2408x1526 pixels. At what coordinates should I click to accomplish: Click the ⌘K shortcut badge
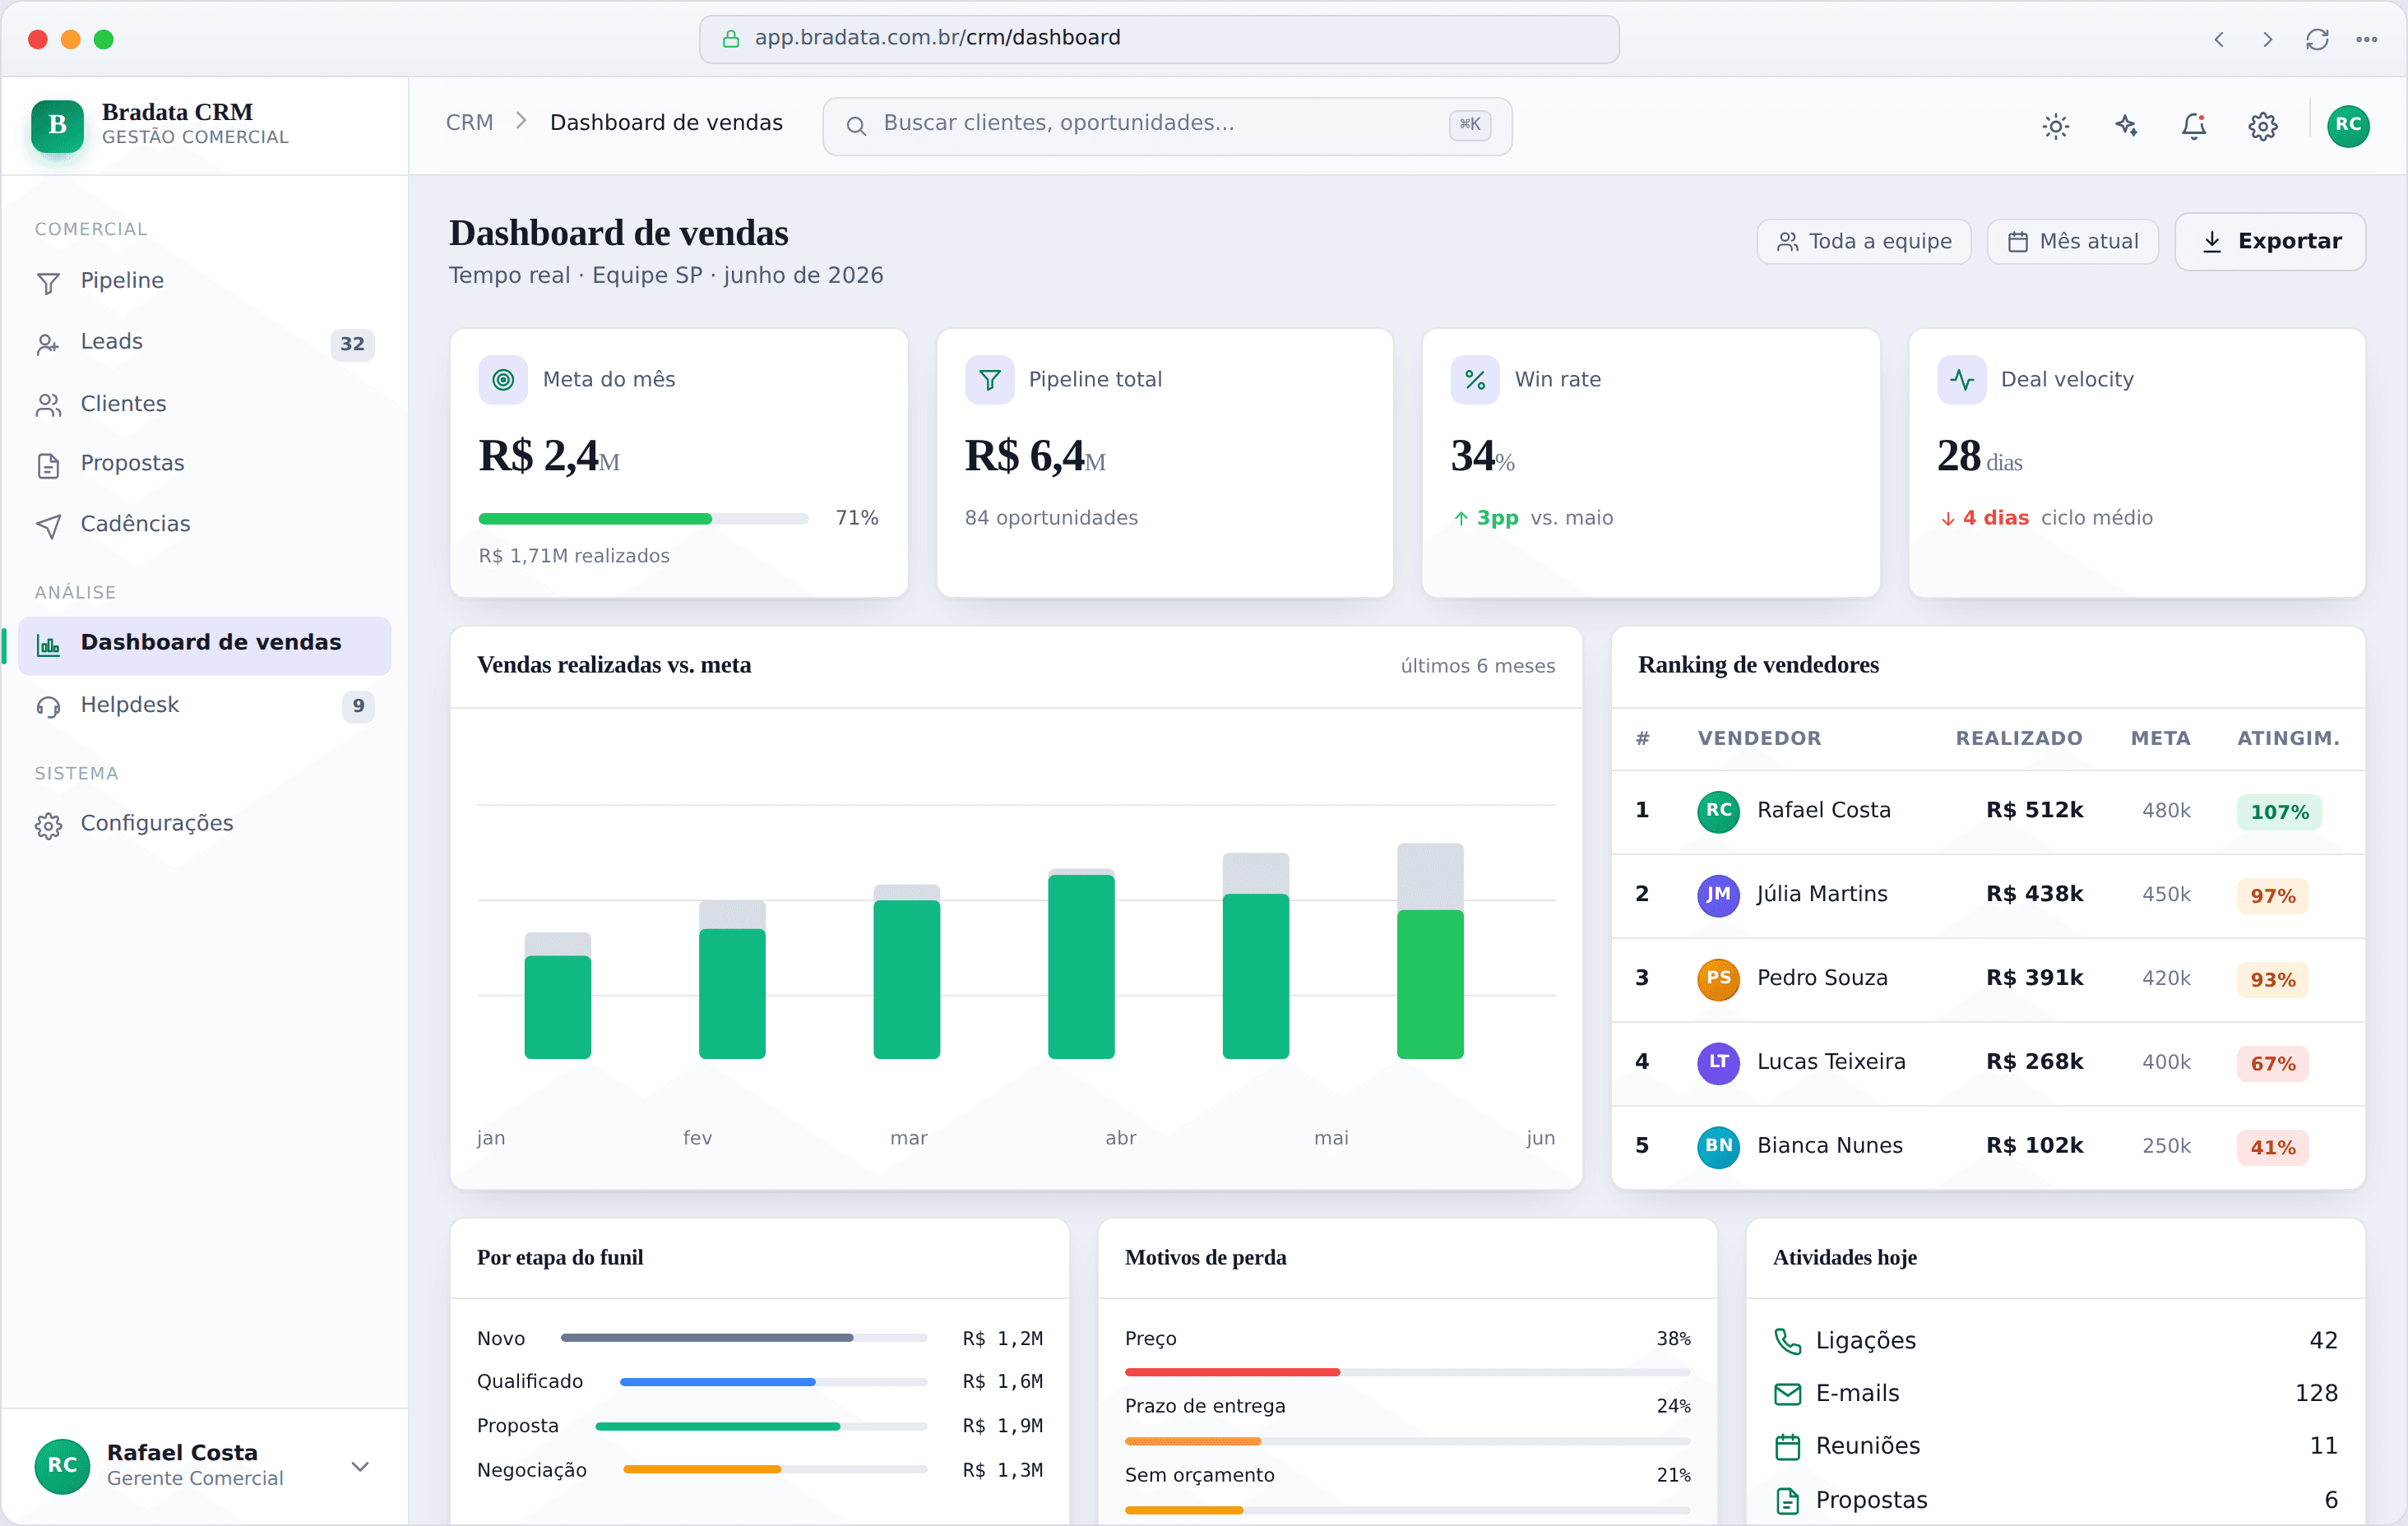click(x=1469, y=124)
